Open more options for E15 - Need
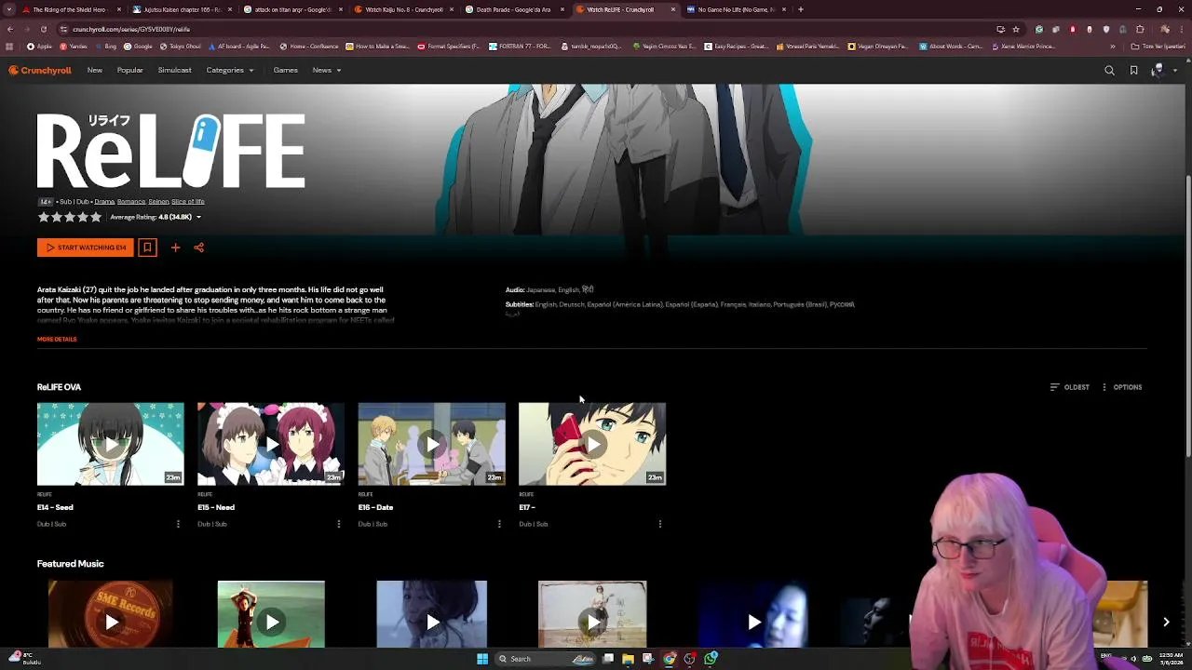Screen dimensions: 1192x670 [338, 524]
